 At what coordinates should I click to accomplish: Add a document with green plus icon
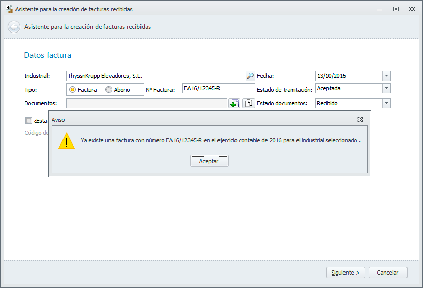click(234, 103)
